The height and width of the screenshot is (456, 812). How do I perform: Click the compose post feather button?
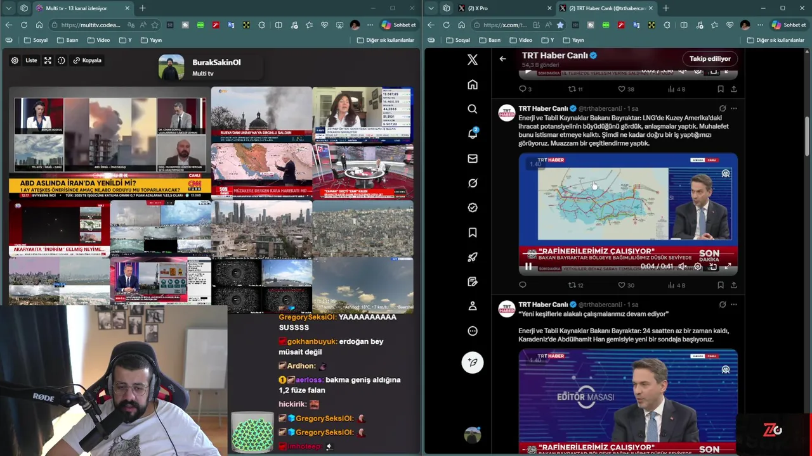point(472,362)
